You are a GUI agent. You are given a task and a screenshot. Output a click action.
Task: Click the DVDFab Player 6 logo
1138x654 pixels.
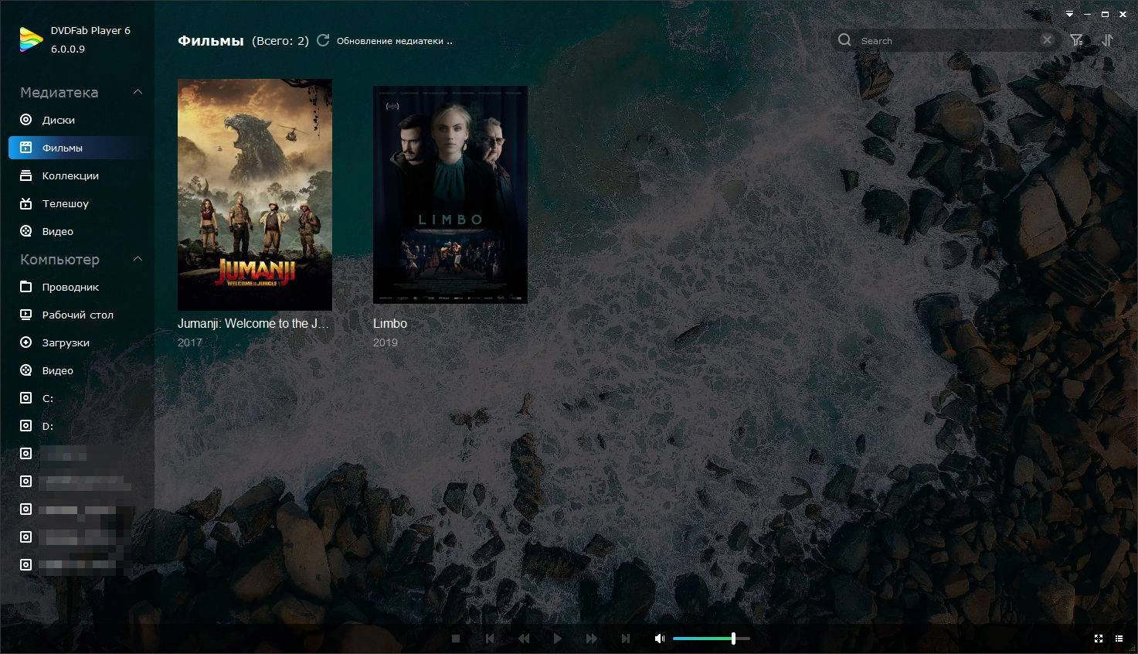click(31, 39)
